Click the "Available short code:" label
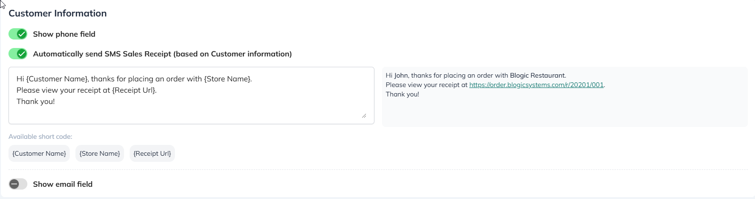The image size is (755, 199). (x=40, y=136)
